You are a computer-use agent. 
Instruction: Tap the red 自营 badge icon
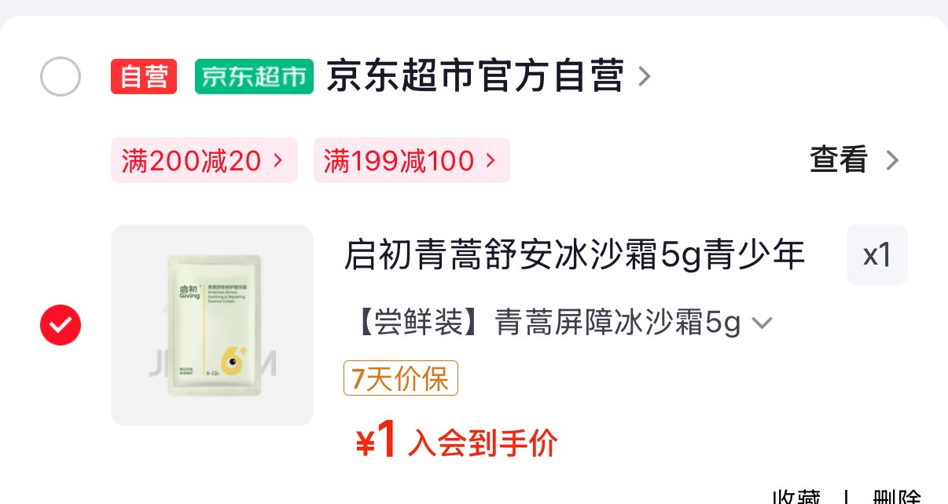coord(144,77)
